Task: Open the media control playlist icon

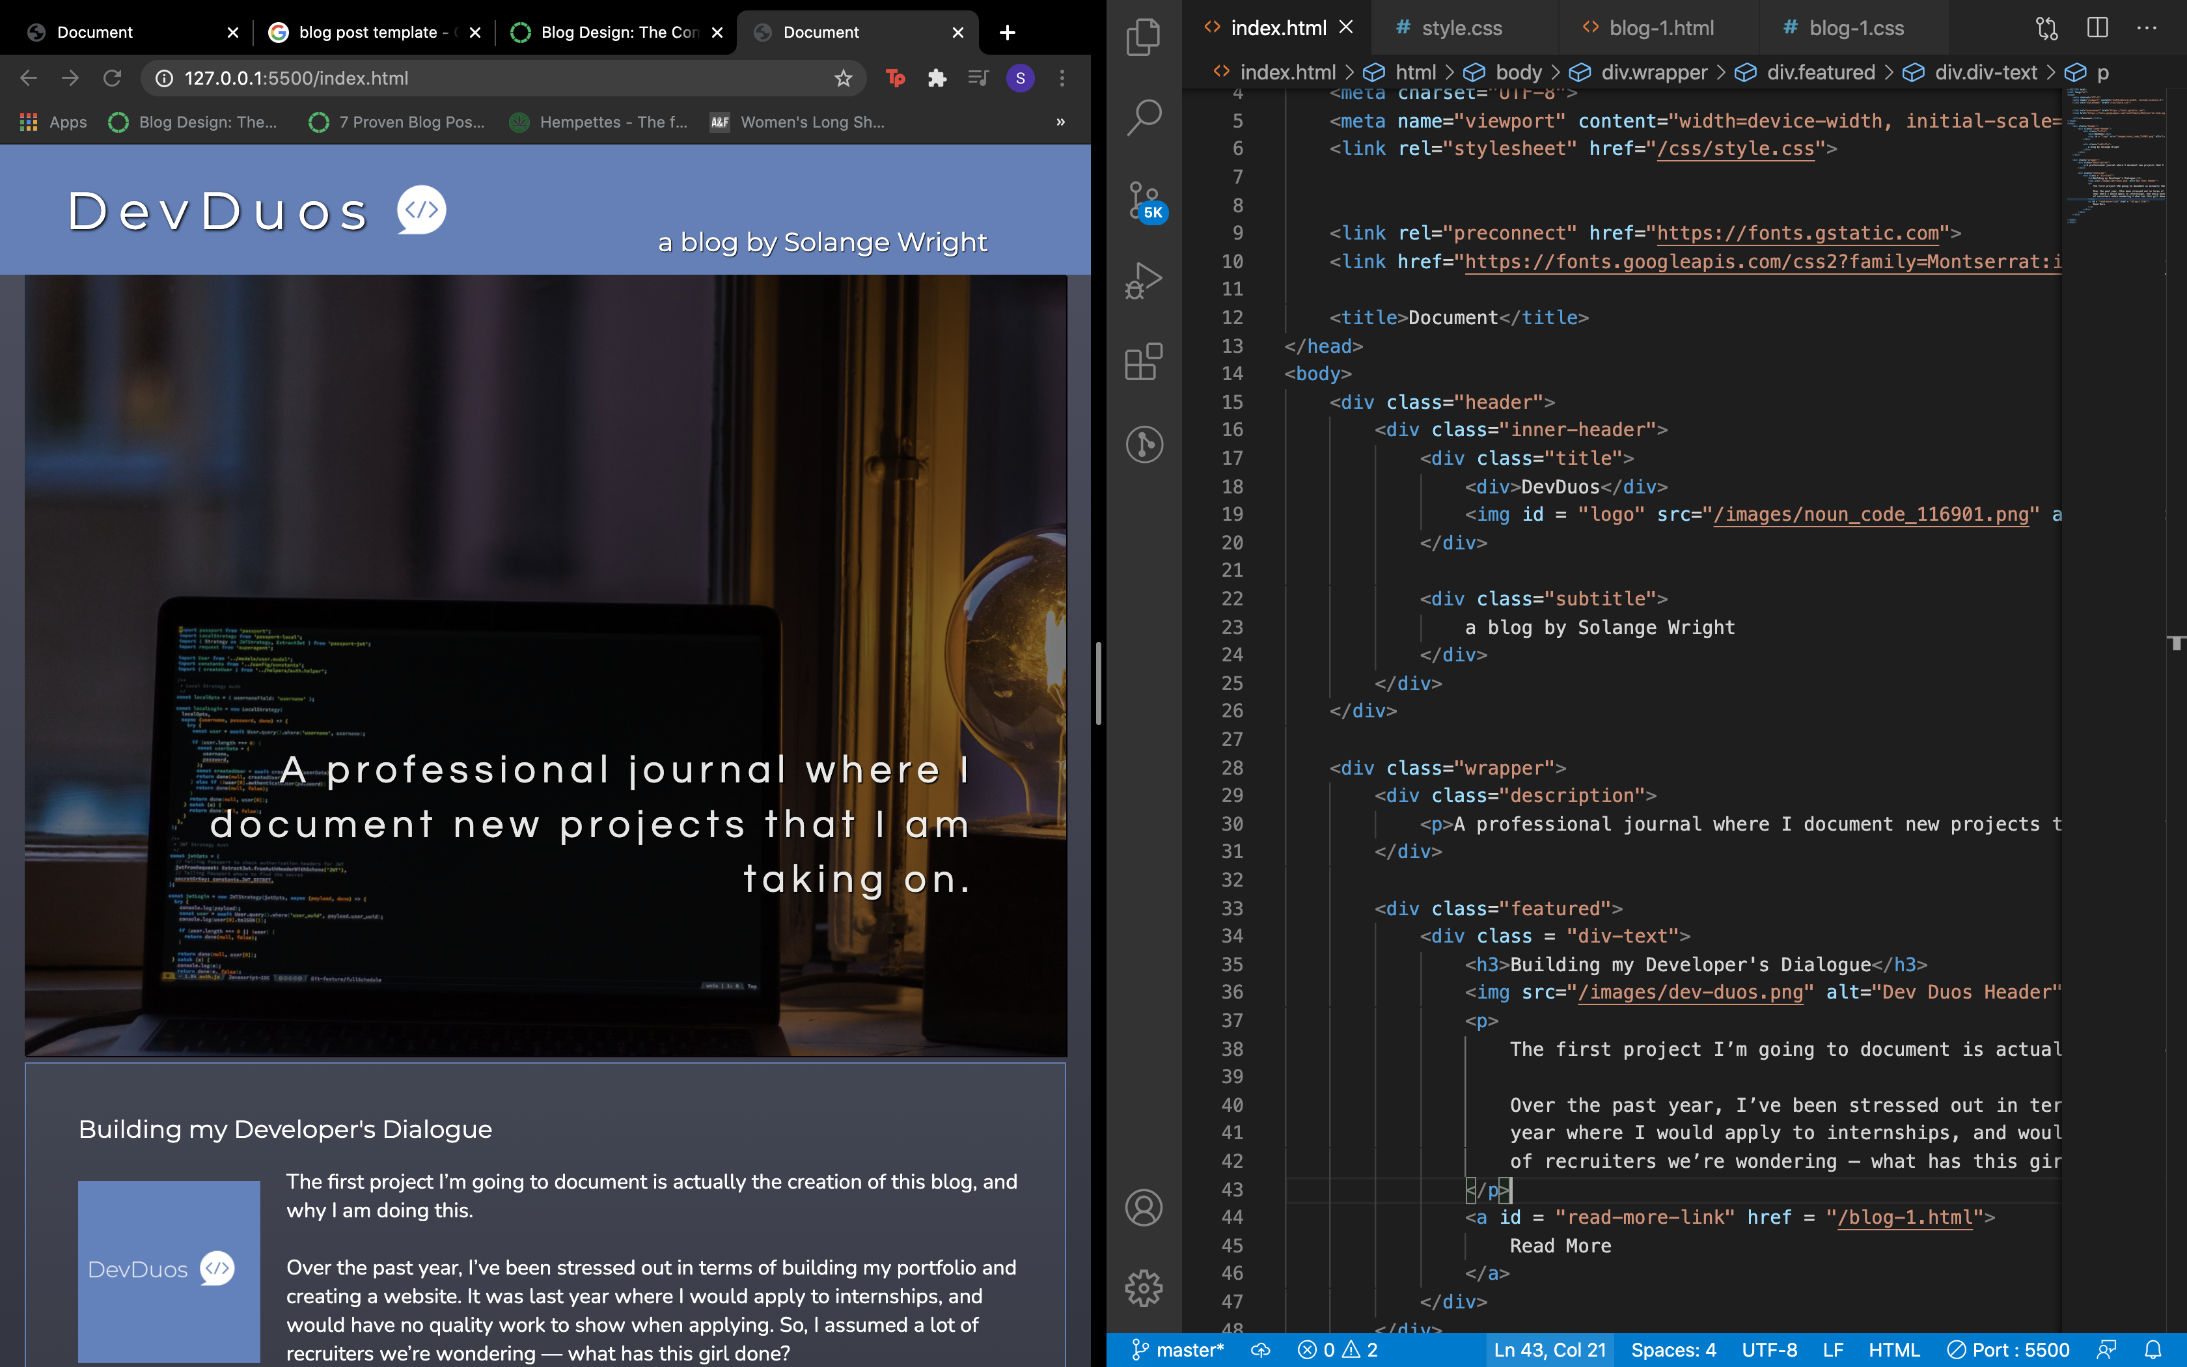Action: point(979,79)
